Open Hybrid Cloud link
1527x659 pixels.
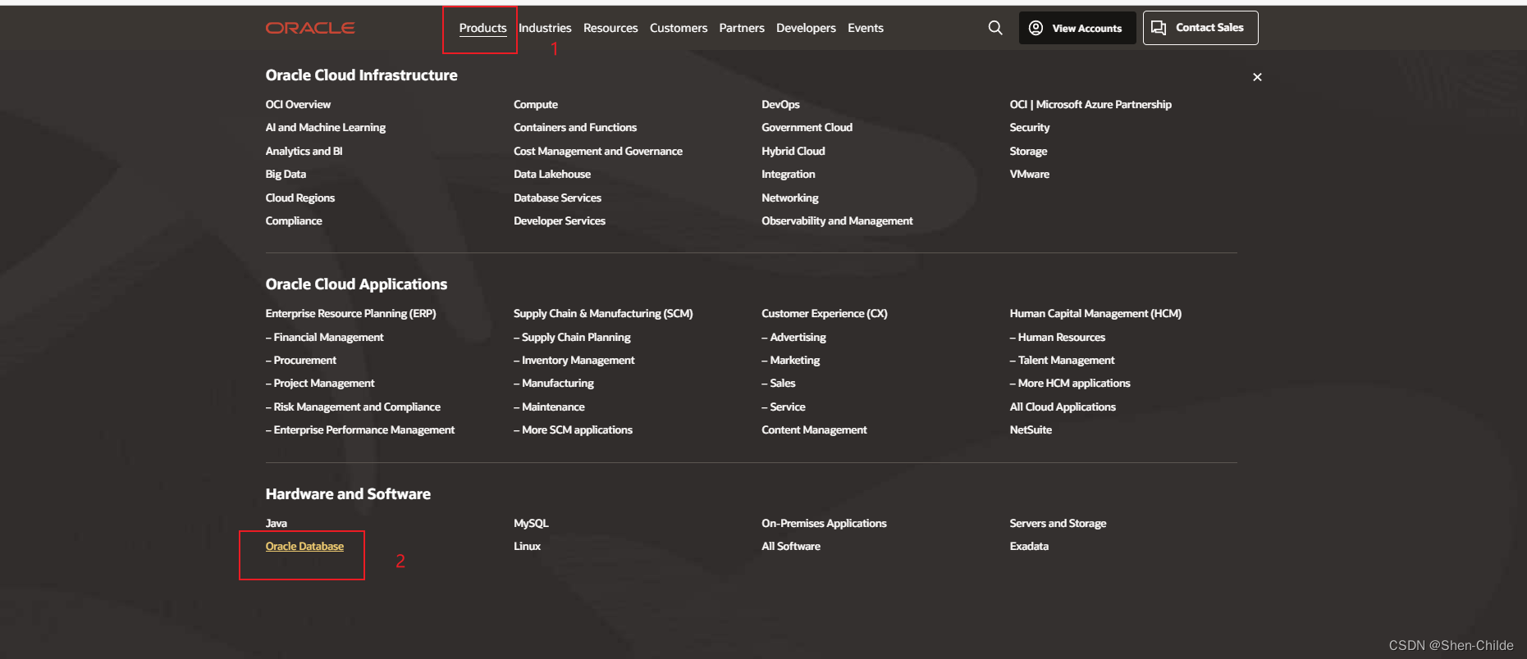(793, 151)
